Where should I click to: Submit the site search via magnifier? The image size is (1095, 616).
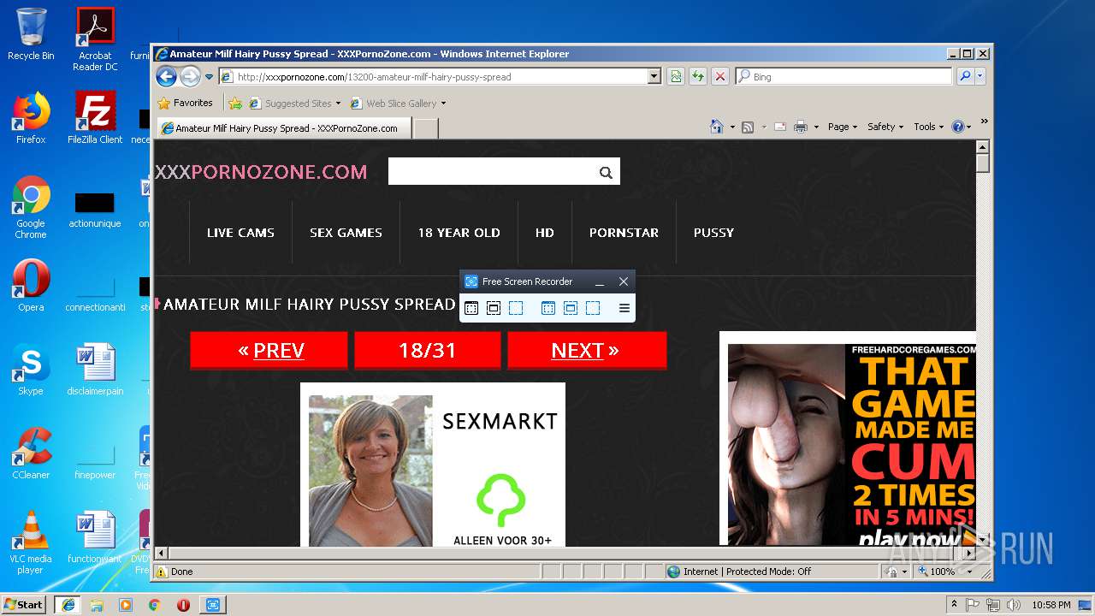(606, 172)
